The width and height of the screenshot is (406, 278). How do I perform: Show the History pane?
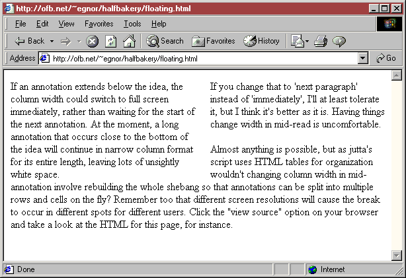pos(261,41)
